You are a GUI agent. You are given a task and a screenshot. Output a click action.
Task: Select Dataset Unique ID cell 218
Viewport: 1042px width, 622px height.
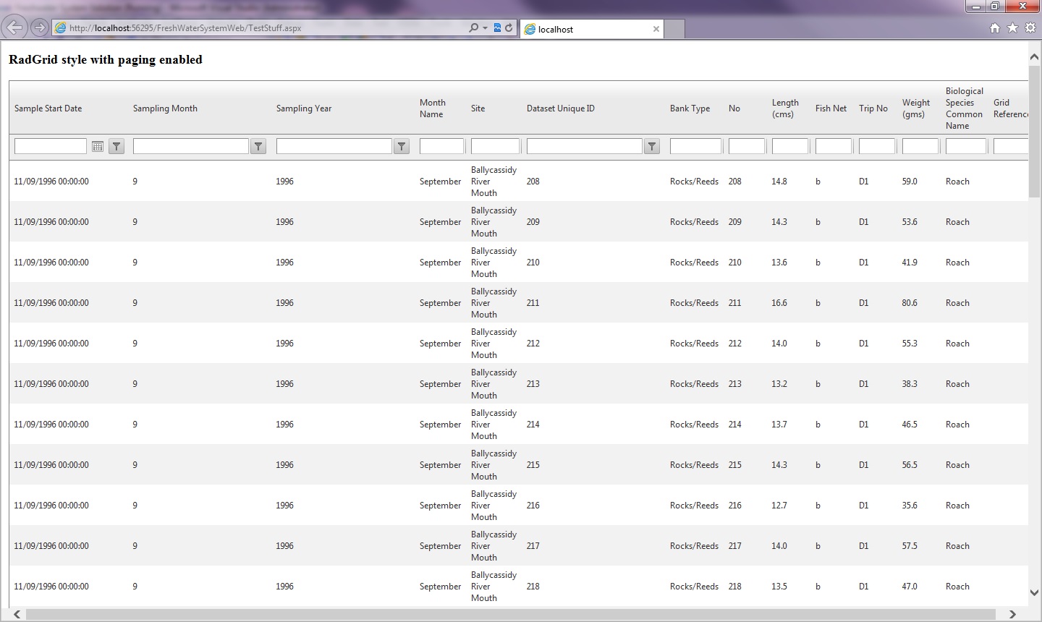[533, 587]
